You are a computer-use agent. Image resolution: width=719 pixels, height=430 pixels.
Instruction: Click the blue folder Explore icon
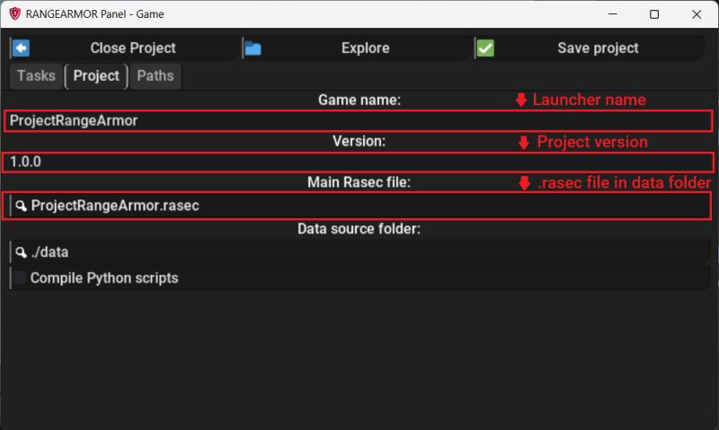(253, 48)
